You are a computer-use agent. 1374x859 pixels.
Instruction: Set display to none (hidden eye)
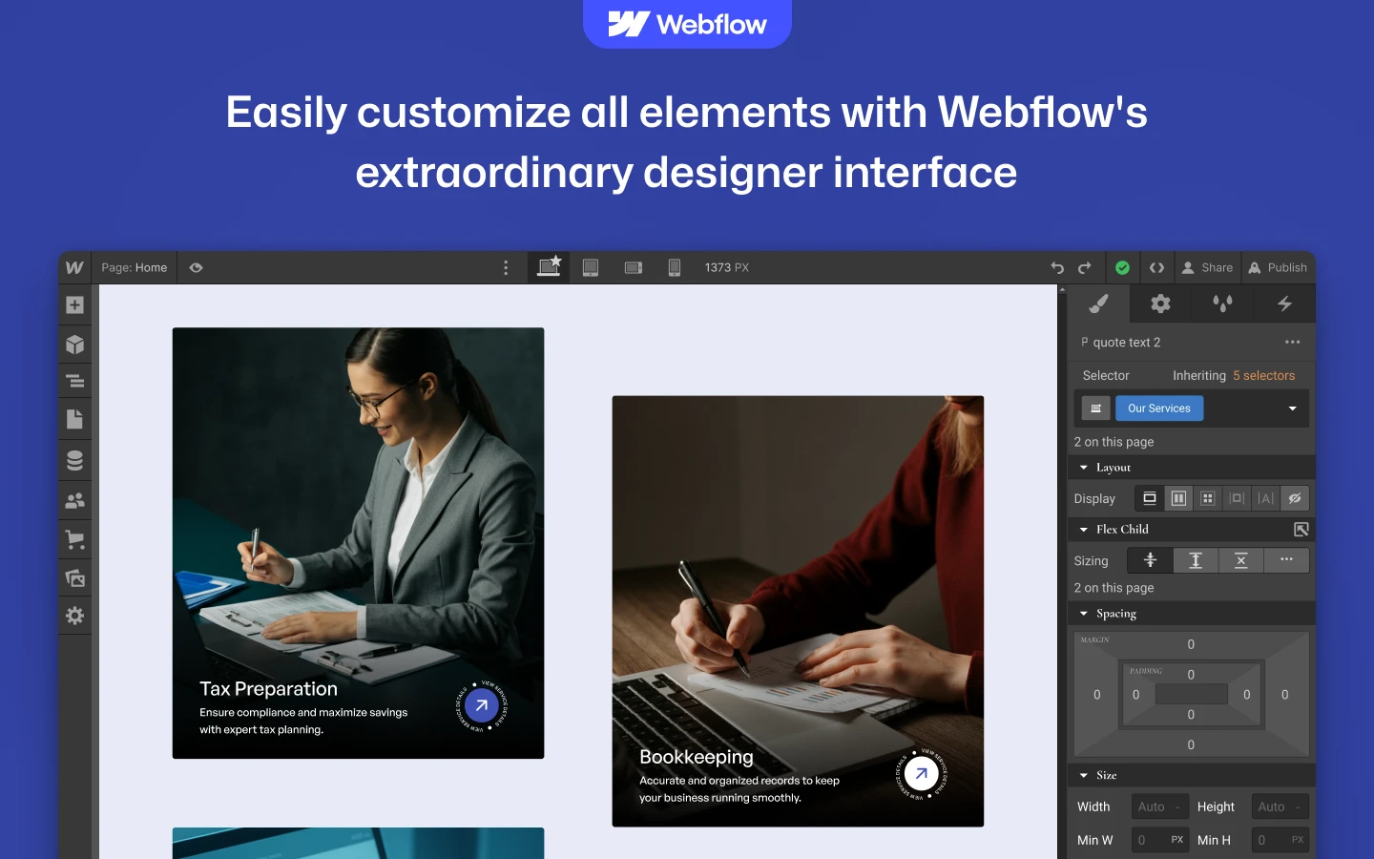[1294, 498]
